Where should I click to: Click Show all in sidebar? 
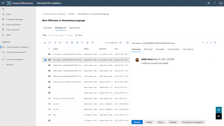click(9, 65)
